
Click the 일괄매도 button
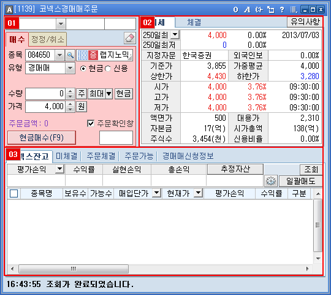pyautogui.click(x=300, y=181)
